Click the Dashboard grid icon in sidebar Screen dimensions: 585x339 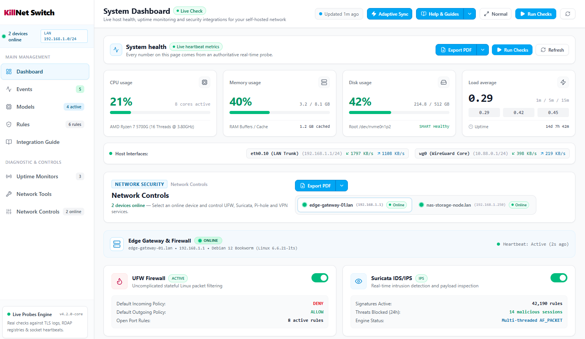click(x=9, y=72)
